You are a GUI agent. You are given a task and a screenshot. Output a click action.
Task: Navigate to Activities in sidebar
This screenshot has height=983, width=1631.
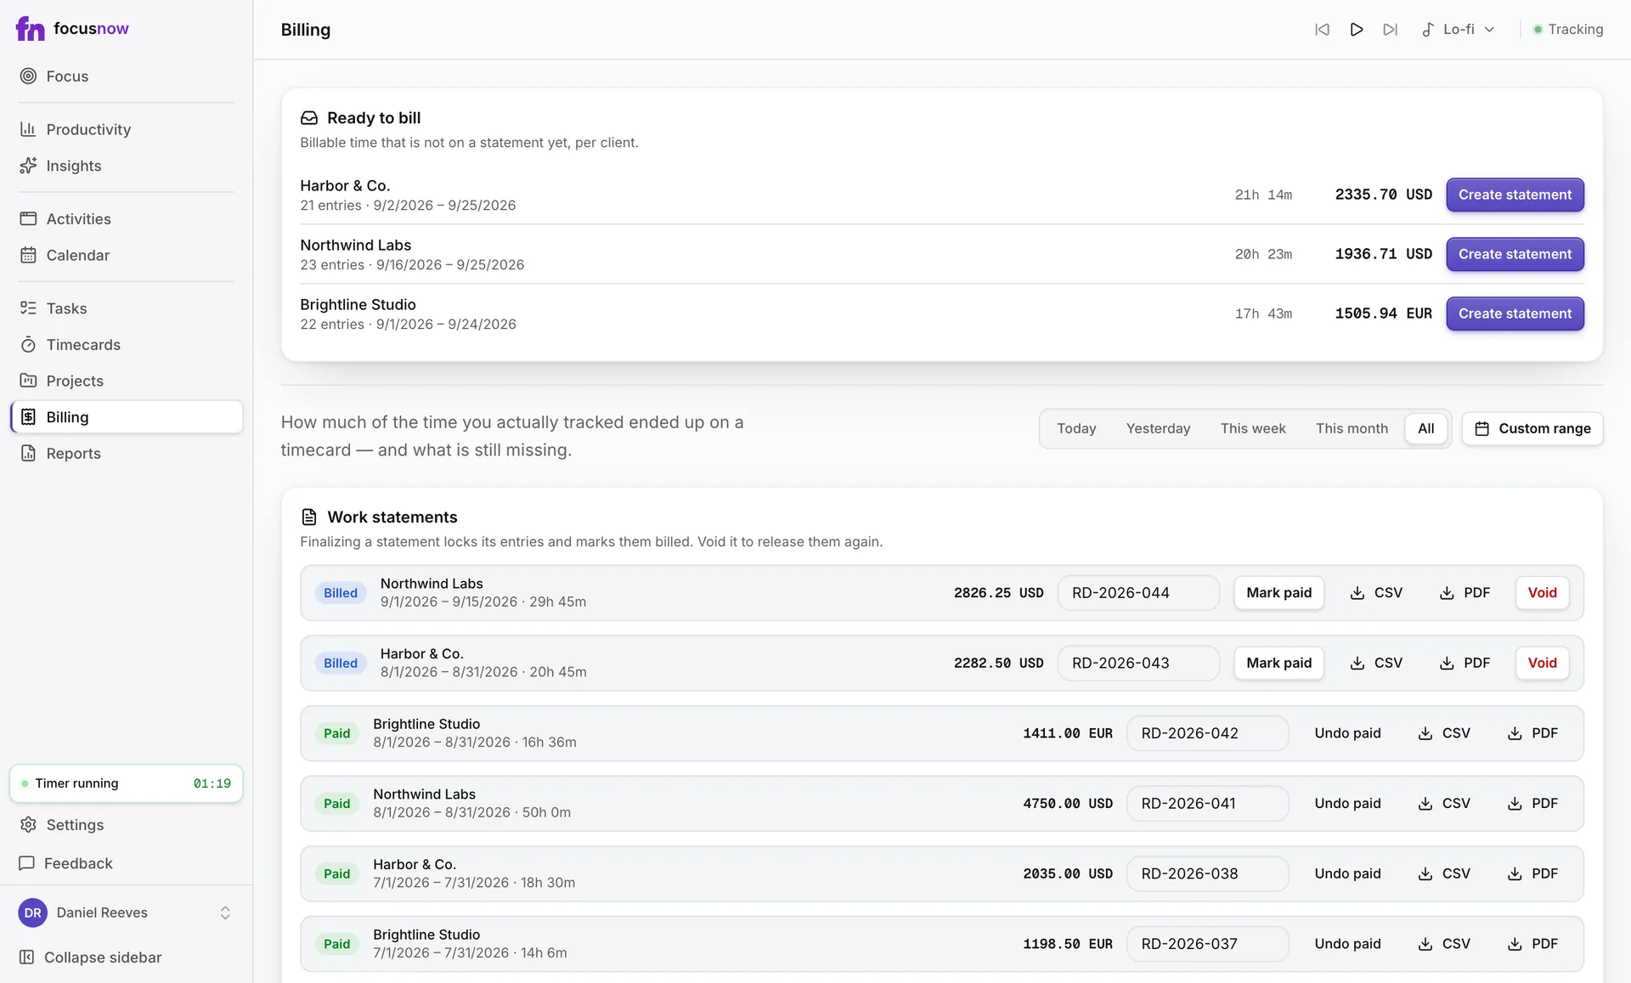[x=127, y=218]
